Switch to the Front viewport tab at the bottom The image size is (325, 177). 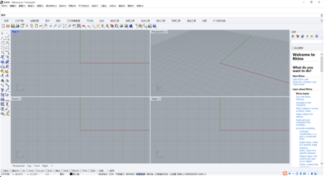[x=37, y=166]
